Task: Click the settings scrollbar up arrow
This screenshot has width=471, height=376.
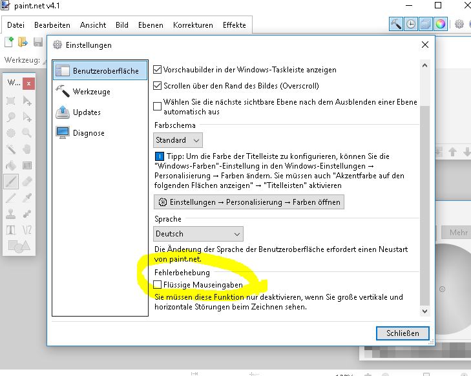Action: [424, 65]
